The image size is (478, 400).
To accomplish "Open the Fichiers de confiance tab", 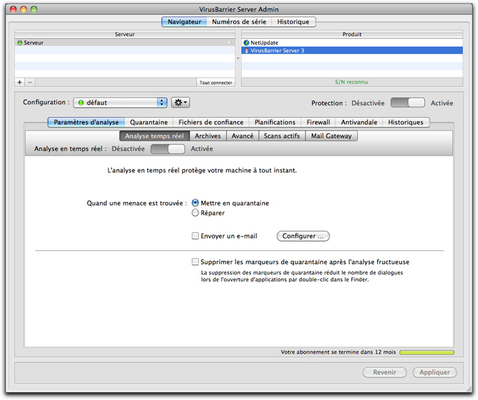I will 211,122.
